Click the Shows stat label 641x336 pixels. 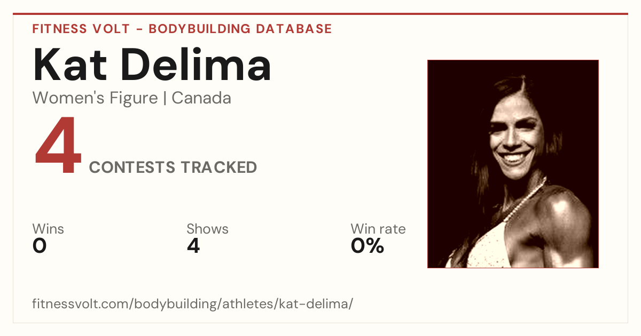tap(207, 229)
